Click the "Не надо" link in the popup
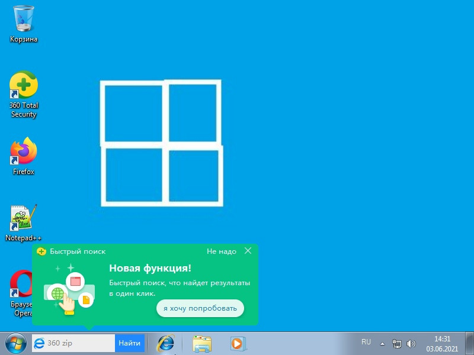Viewport: 474px width, 355px height. [x=221, y=251]
